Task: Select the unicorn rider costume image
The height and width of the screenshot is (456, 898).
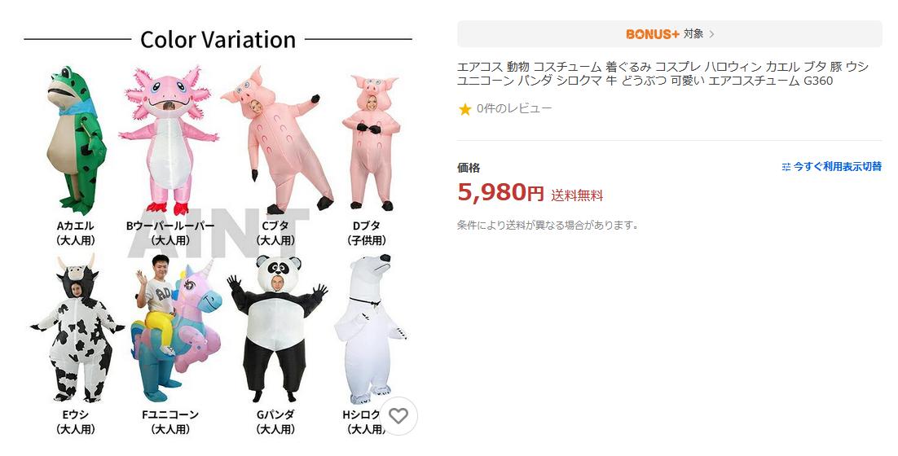Action: 176,328
